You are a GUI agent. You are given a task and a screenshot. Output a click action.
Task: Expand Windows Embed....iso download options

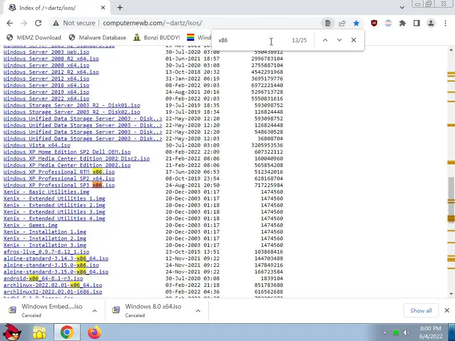click(95, 310)
